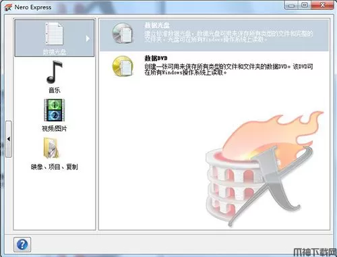The height and width of the screenshot is (257, 337).
Task: Click the 数据光盘 heading in right panel
Action: (157, 25)
